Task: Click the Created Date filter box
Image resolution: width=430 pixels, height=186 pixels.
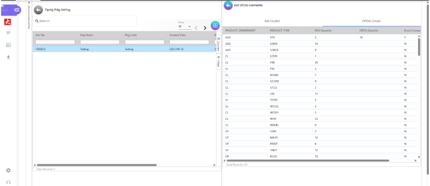Action: (x=189, y=42)
